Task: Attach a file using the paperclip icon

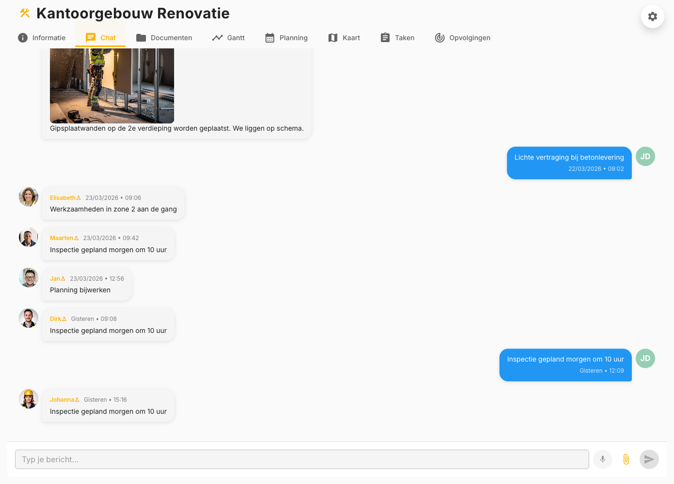Action: [626, 459]
